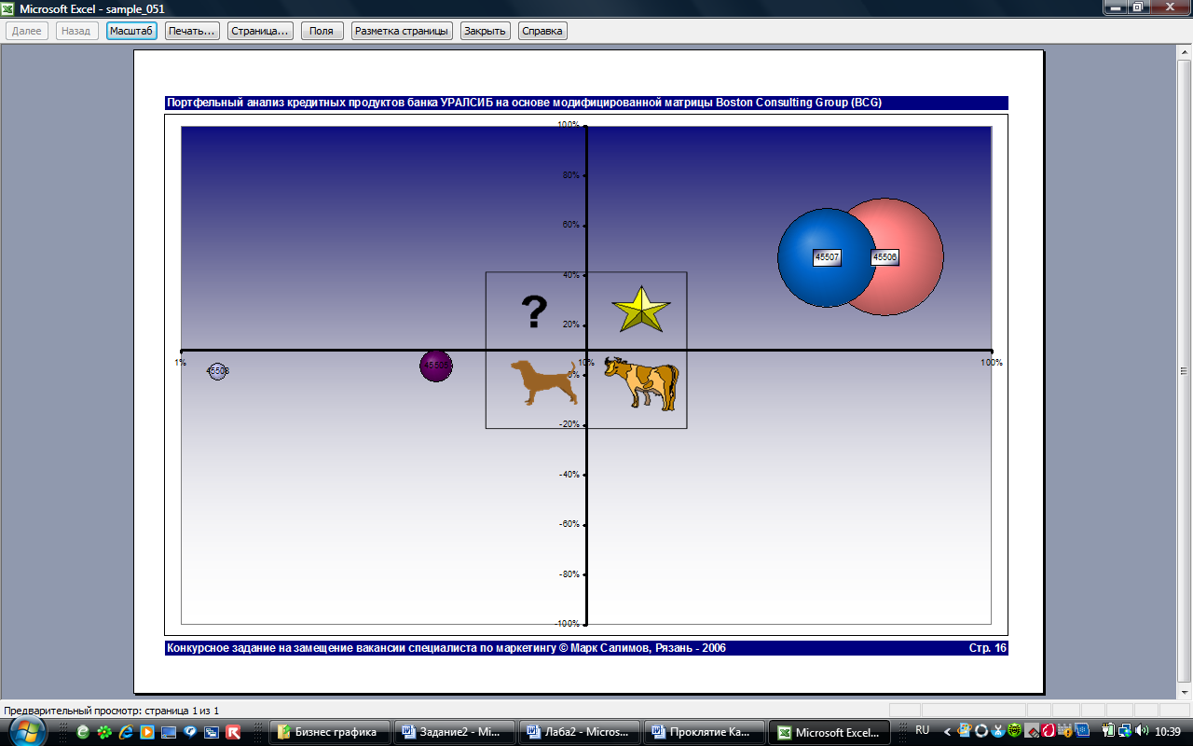The image size is (1193, 746).
Task: Click vertical scrollbar up arrow
Action: click(1184, 51)
